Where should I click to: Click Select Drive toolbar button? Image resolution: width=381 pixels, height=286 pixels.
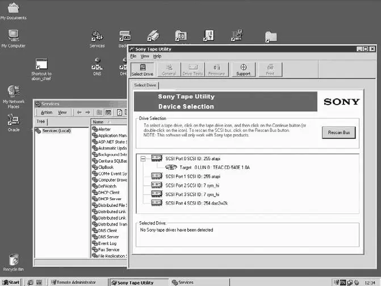pyautogui.click(x=143, y=70)
